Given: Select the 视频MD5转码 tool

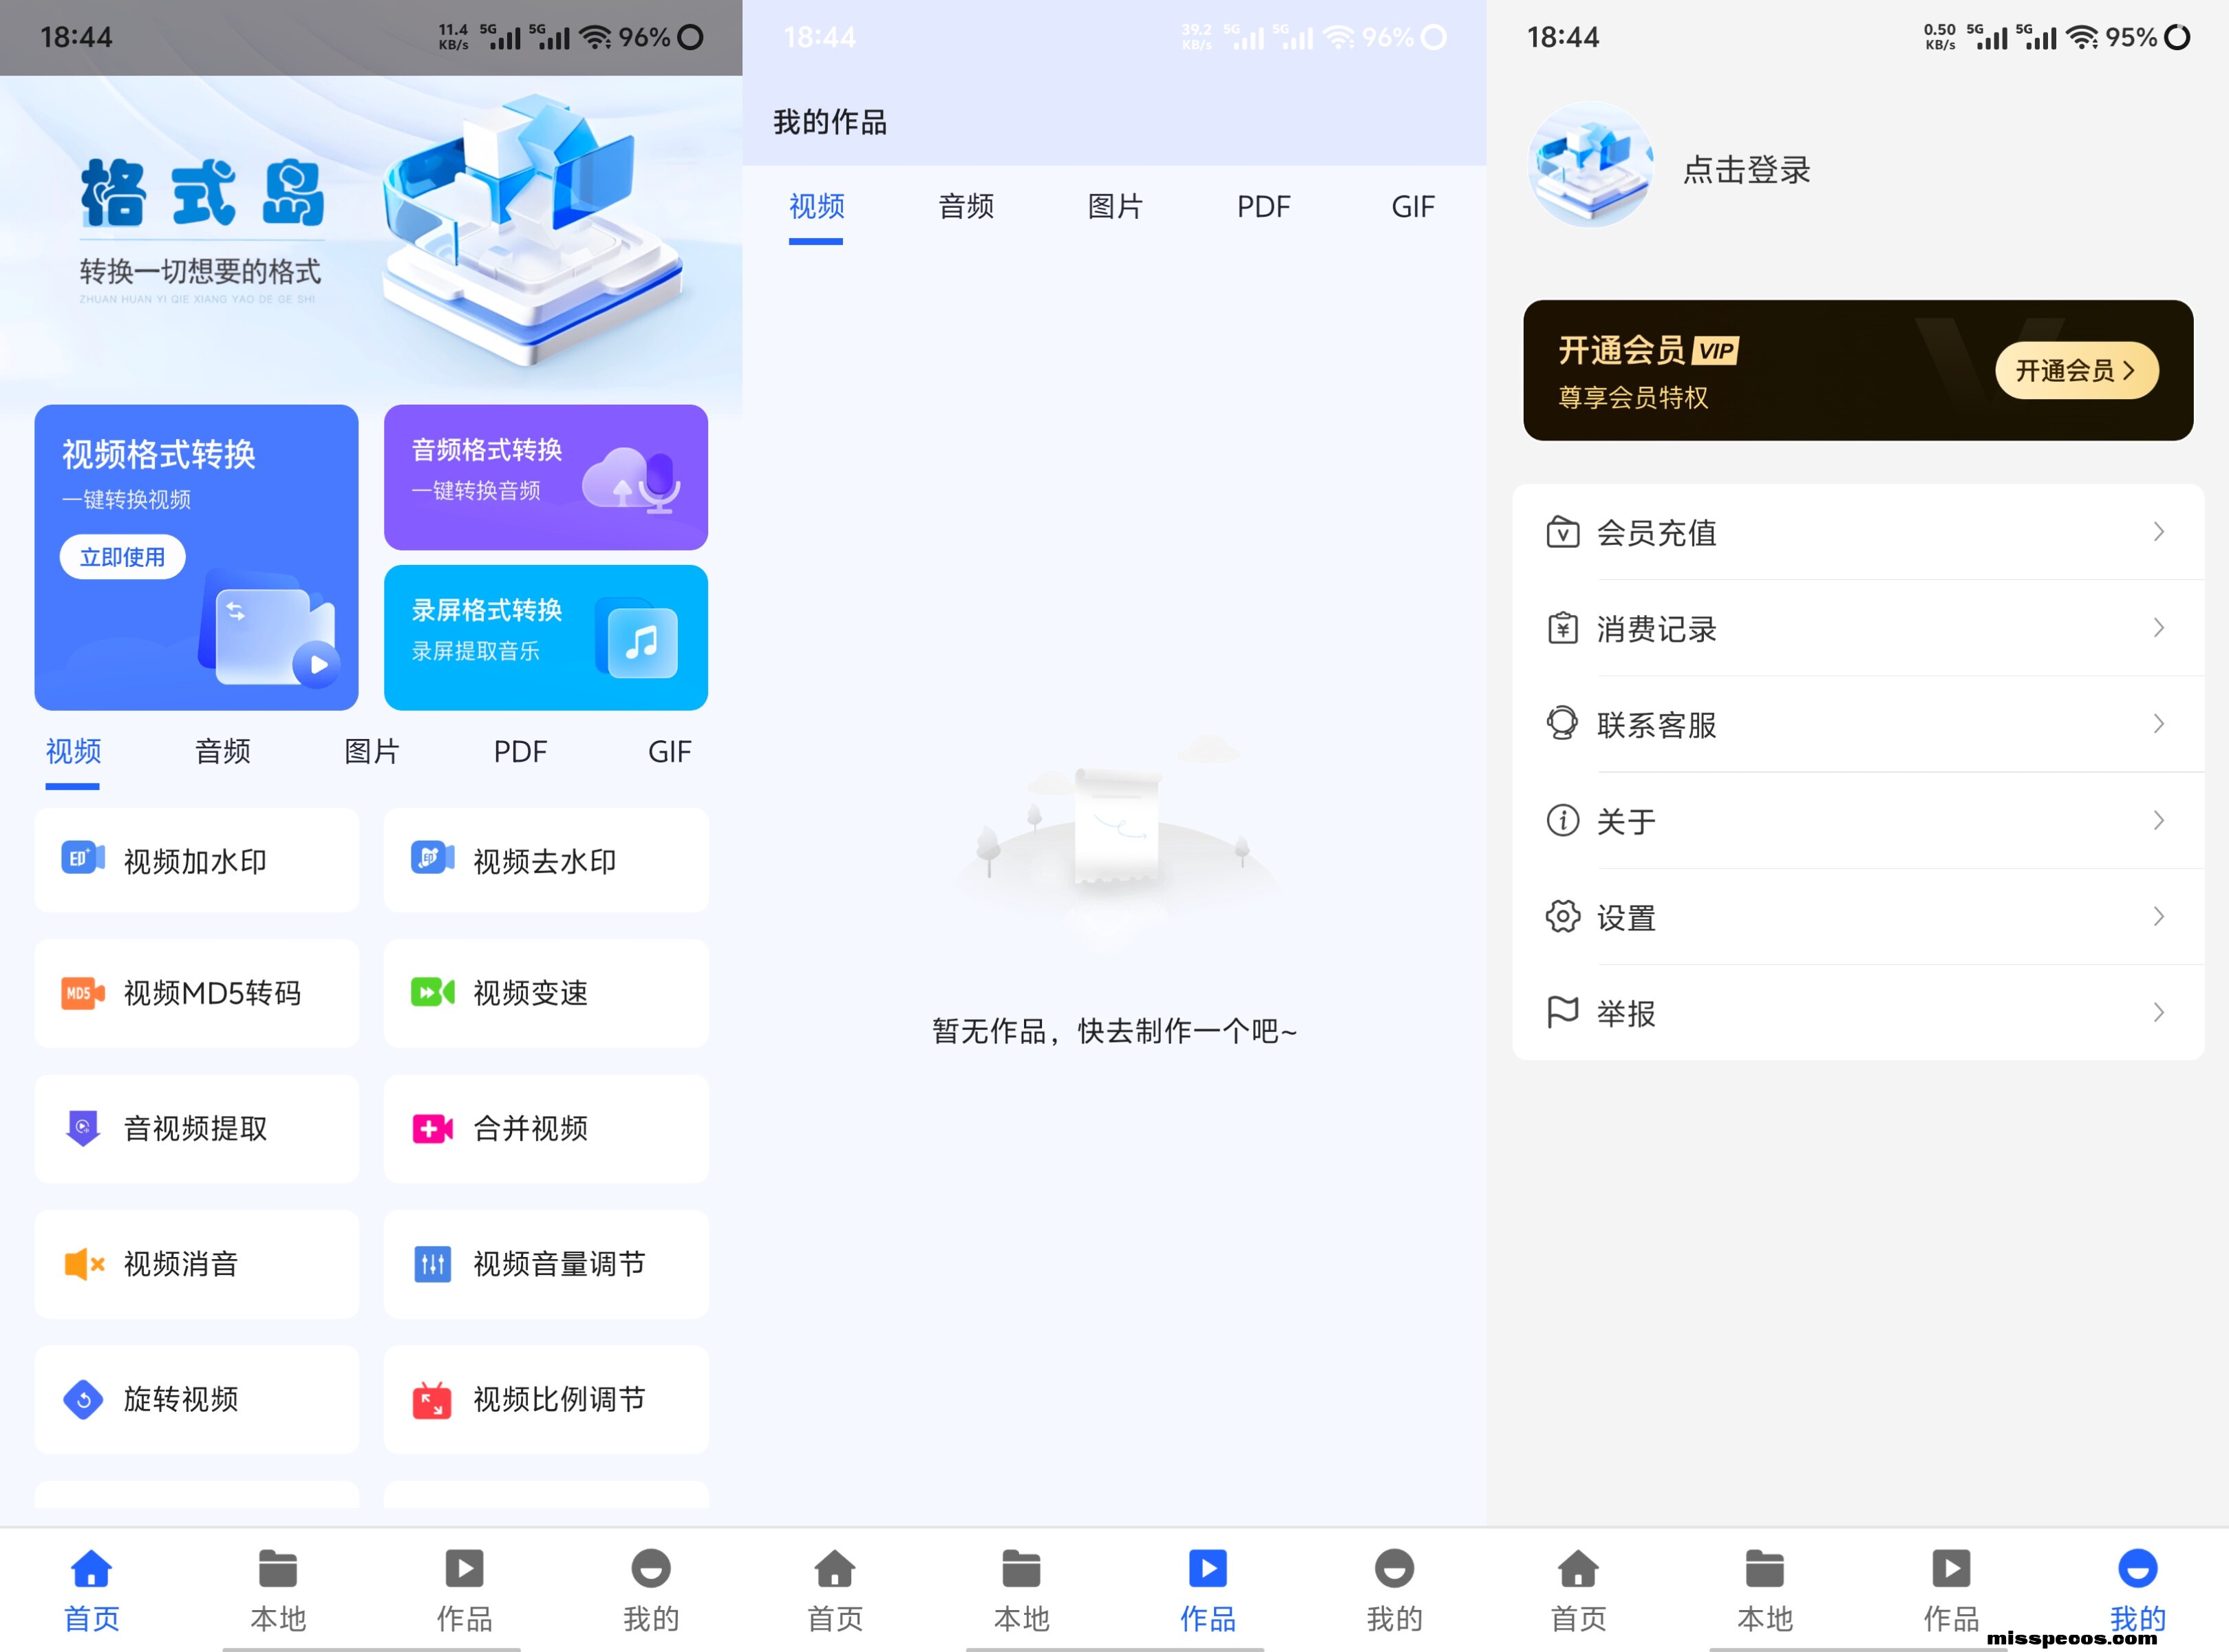Looking at the screenshot, I should point(196,993).
